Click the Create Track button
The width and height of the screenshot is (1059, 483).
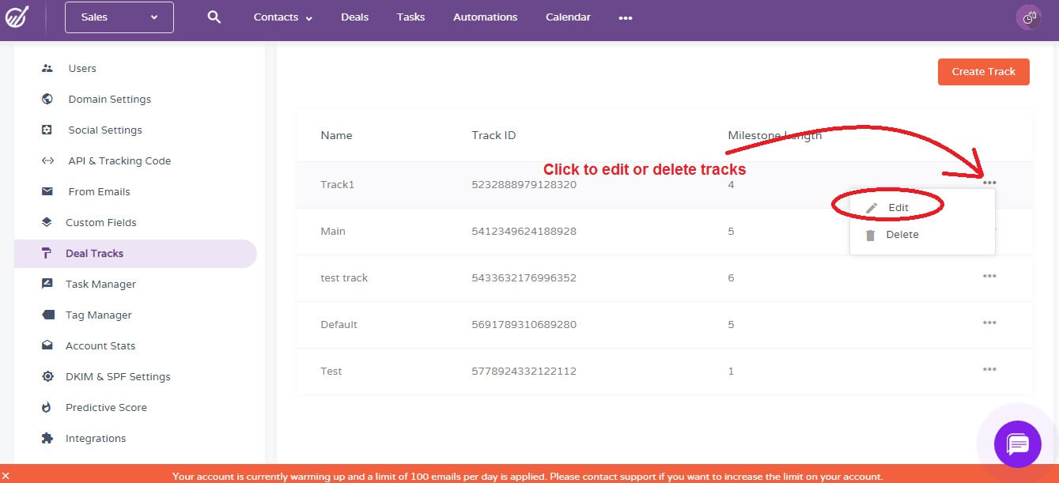tap(983, 72)
